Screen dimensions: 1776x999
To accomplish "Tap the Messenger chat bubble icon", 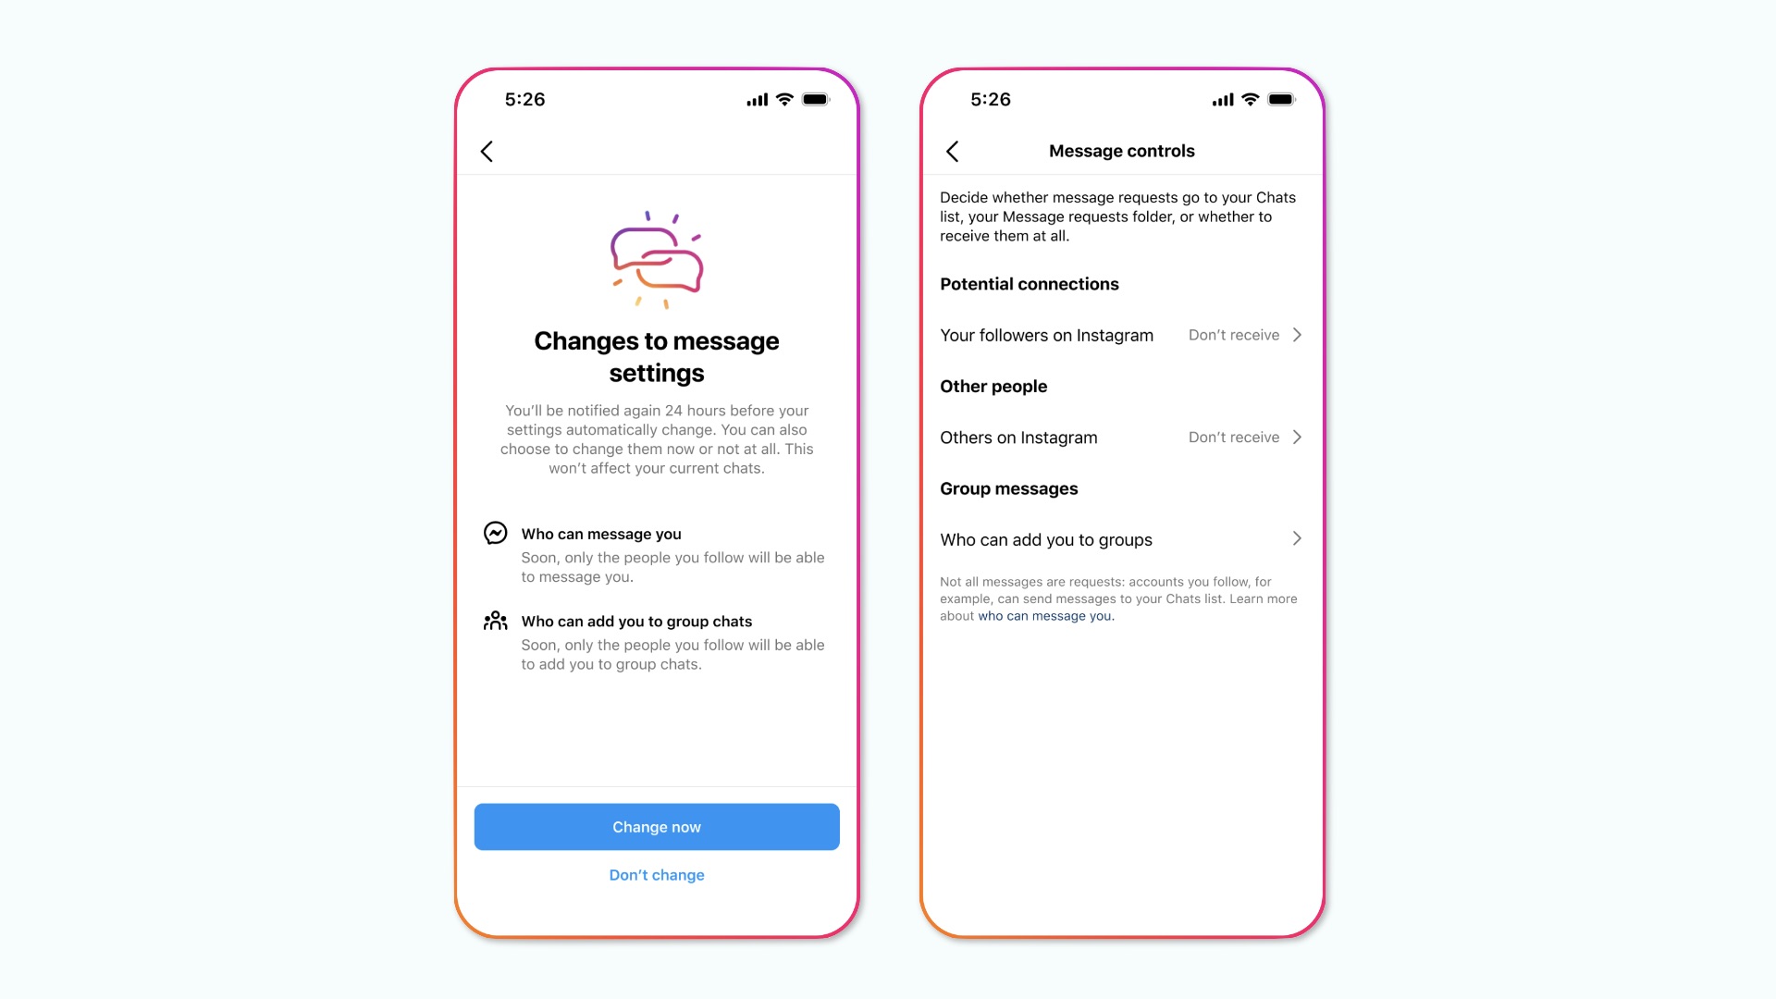I will pos(494,533).
